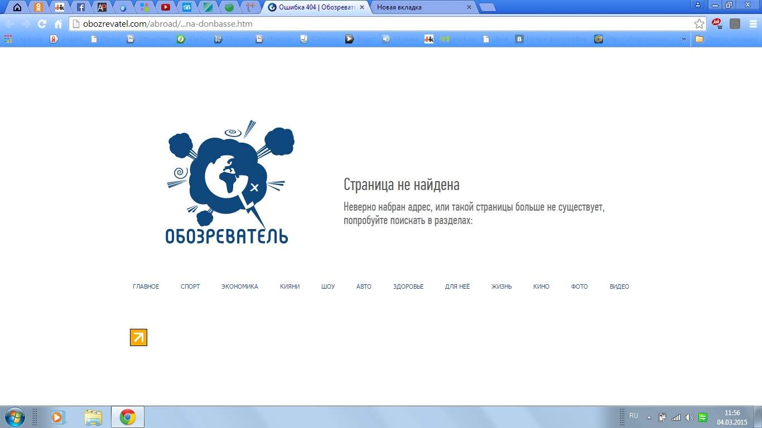
Task: Click the green arrows tray icon
Action: coord(703,417)
